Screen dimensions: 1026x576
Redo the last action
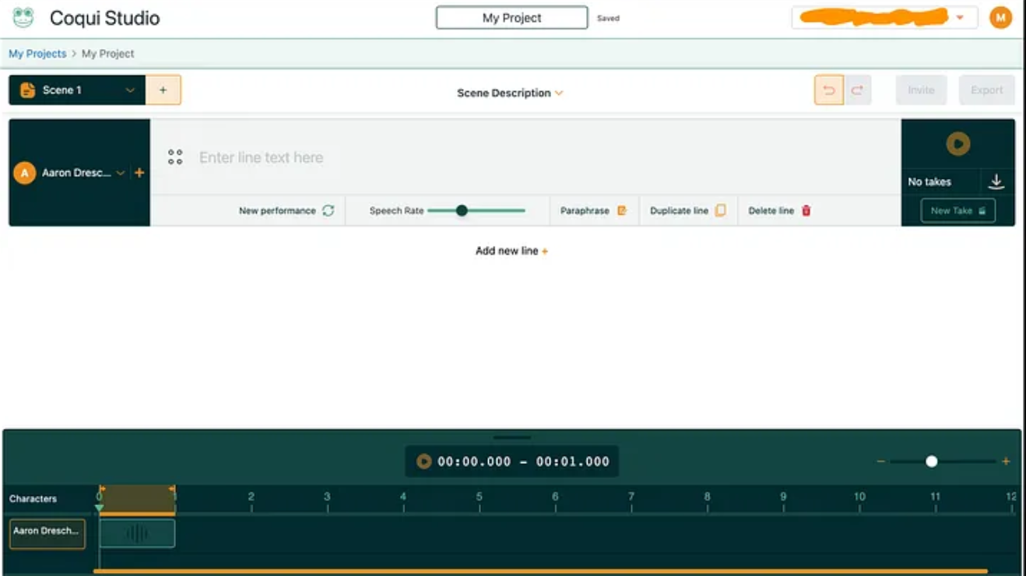click(857, 90)
